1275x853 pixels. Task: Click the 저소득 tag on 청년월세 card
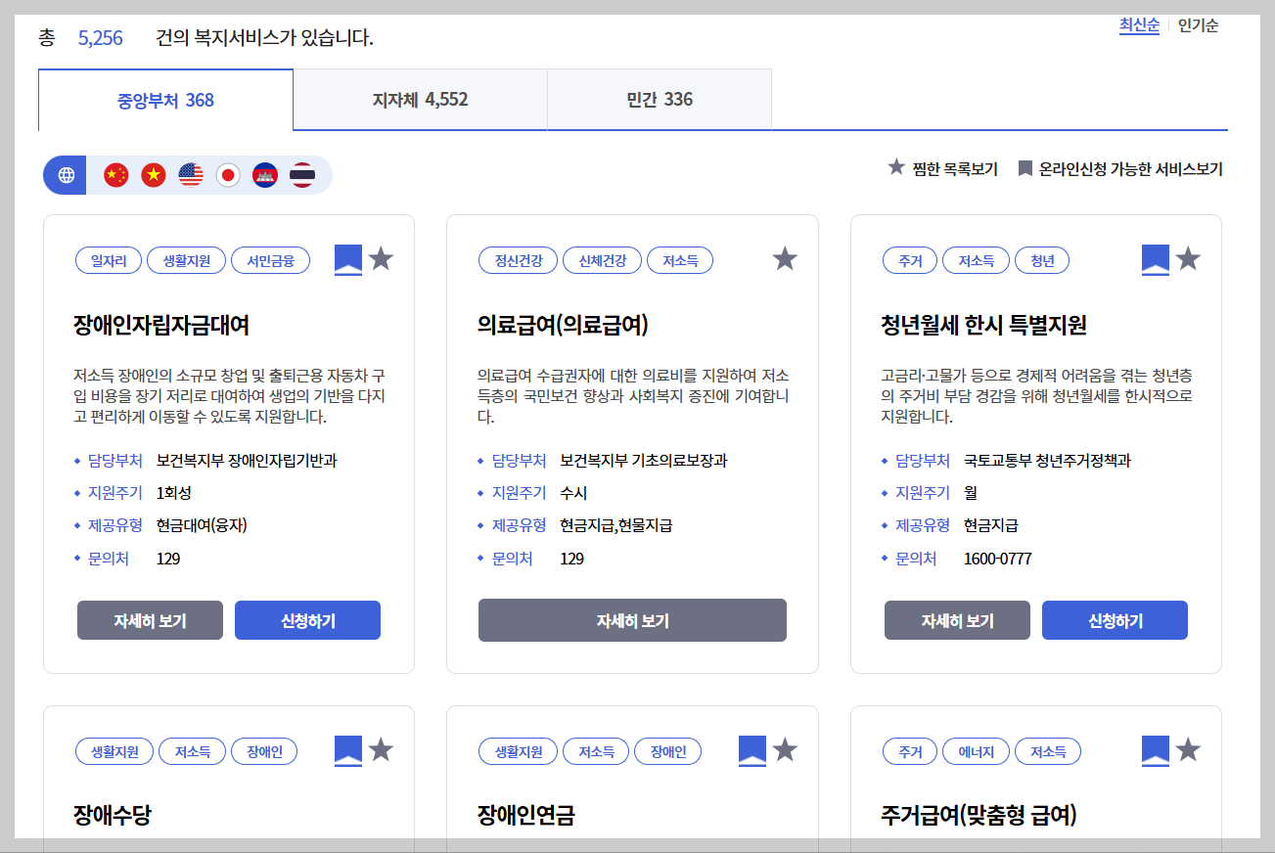(976, 260)
